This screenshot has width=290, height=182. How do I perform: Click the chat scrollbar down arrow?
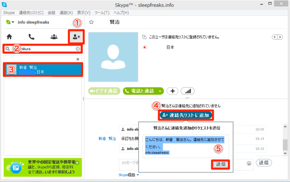tap(285, 153)
